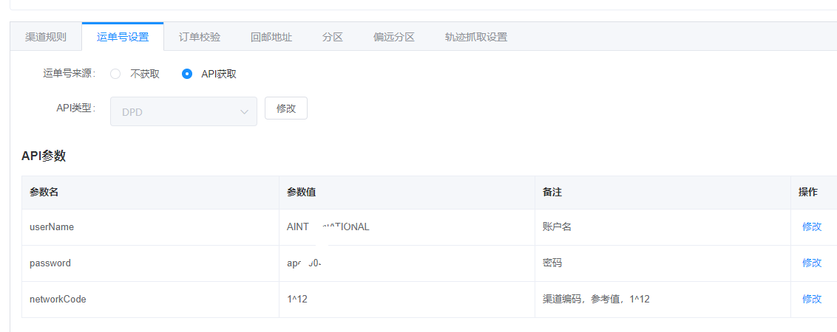This screenshot has height=332, width=837.
Task: Switch to the 渠道规则 tab
Action: coord(46,37)
